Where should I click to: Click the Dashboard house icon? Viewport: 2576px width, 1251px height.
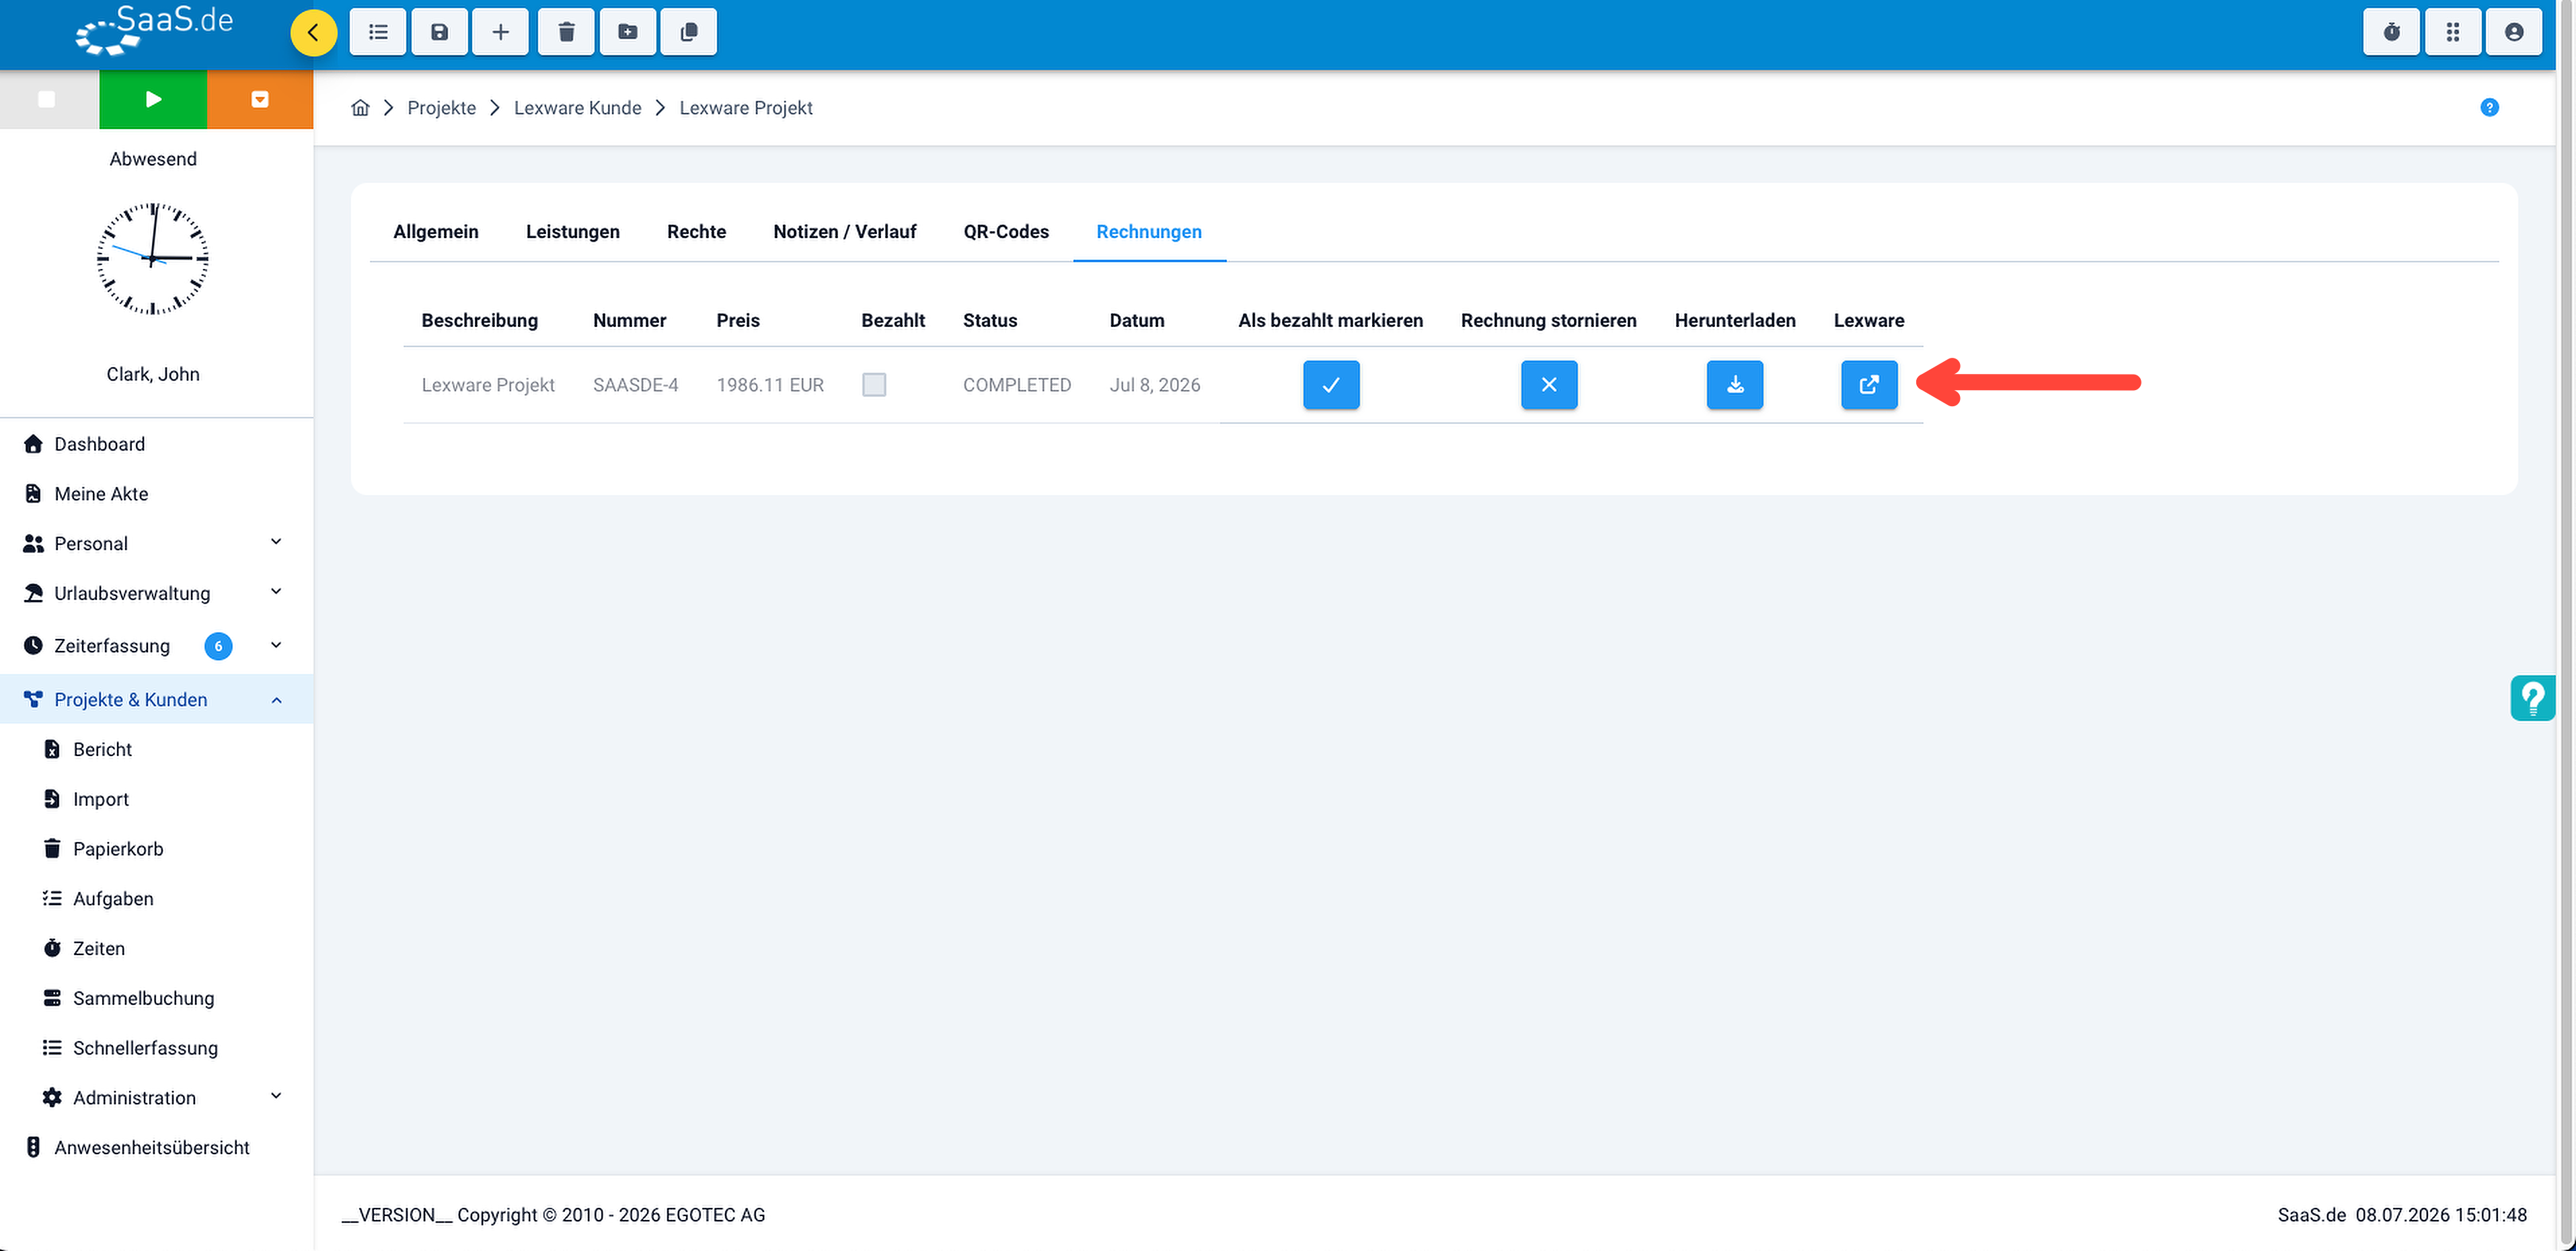pos(33,443)
